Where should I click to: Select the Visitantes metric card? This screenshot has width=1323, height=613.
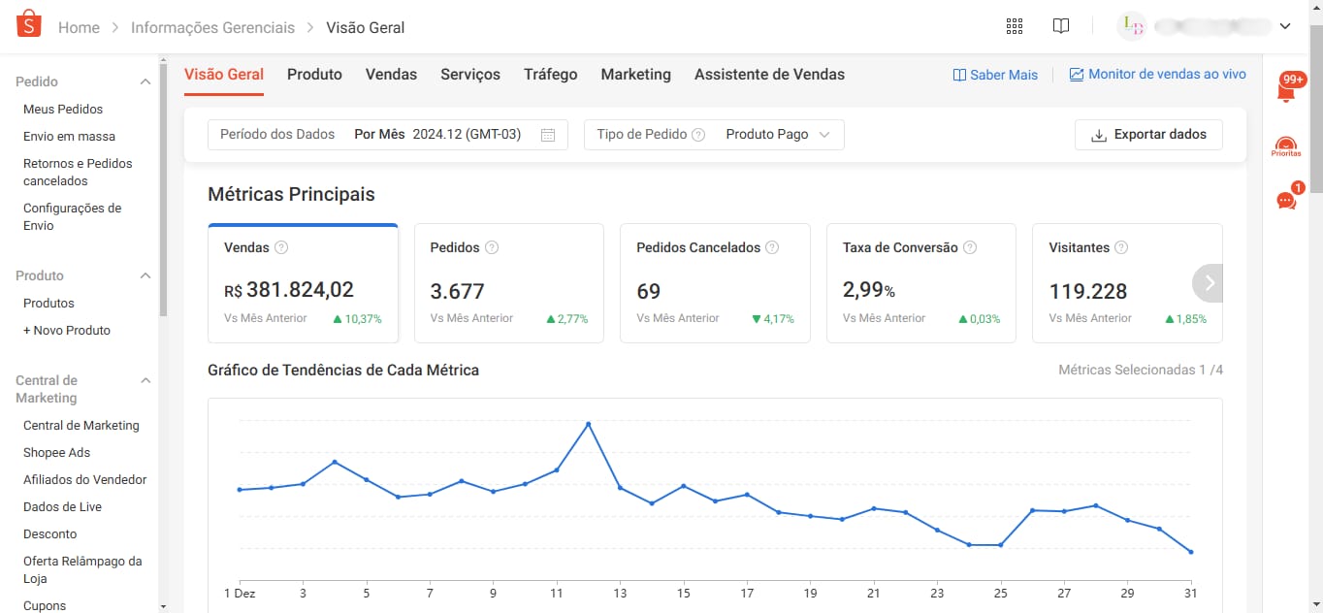pyautogui.click(x=1115, y=283)
